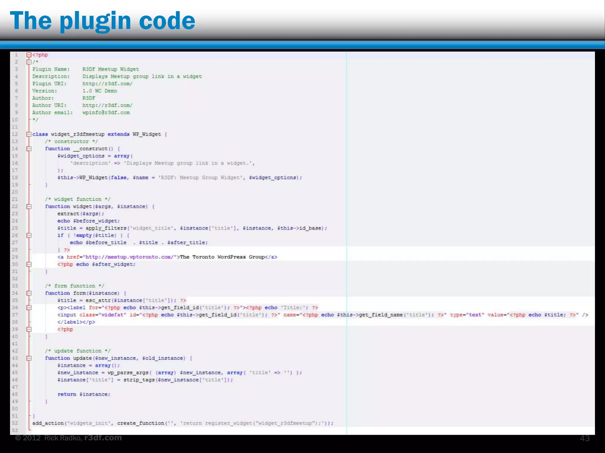Click the slide number 43
This screenshot has height=453, width=605.
(x=585, y=439)
